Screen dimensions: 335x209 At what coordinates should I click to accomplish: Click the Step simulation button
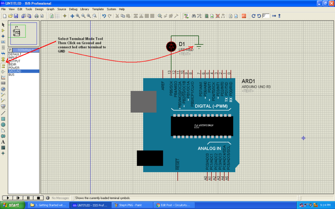18,198
